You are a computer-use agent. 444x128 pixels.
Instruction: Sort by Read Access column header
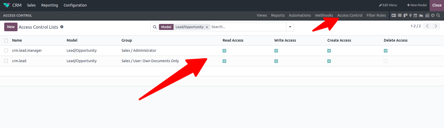[x=233, y=40]
